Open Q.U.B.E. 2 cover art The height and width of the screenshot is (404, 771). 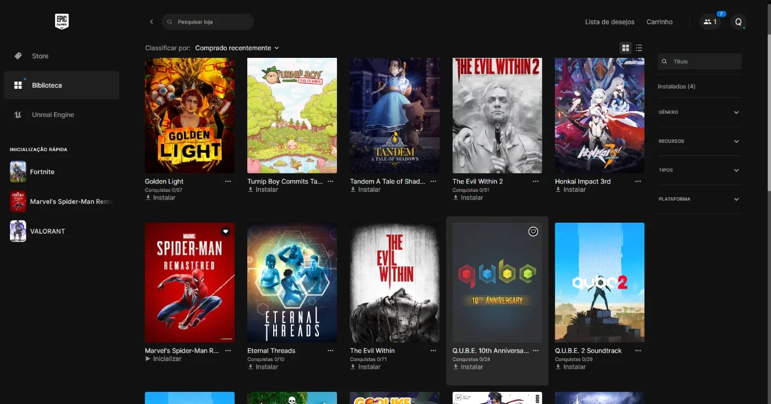coord(600,283)
